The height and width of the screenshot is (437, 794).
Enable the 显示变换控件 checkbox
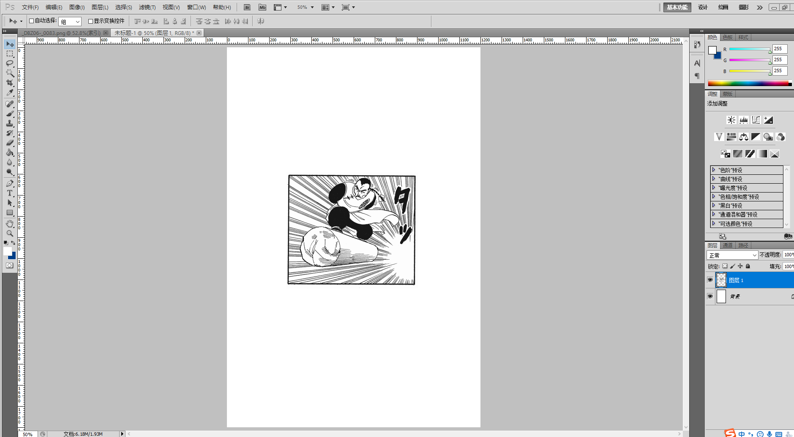point(90,21)
